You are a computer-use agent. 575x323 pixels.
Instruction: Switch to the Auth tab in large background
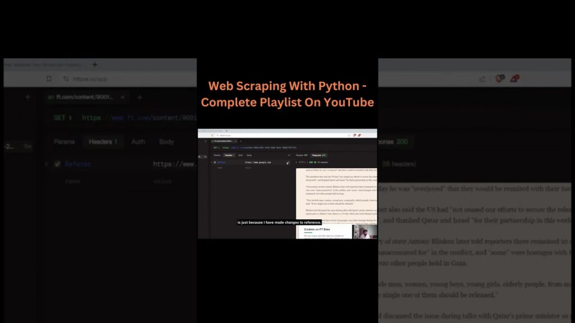pyautogui.click(x=138, y=142)
